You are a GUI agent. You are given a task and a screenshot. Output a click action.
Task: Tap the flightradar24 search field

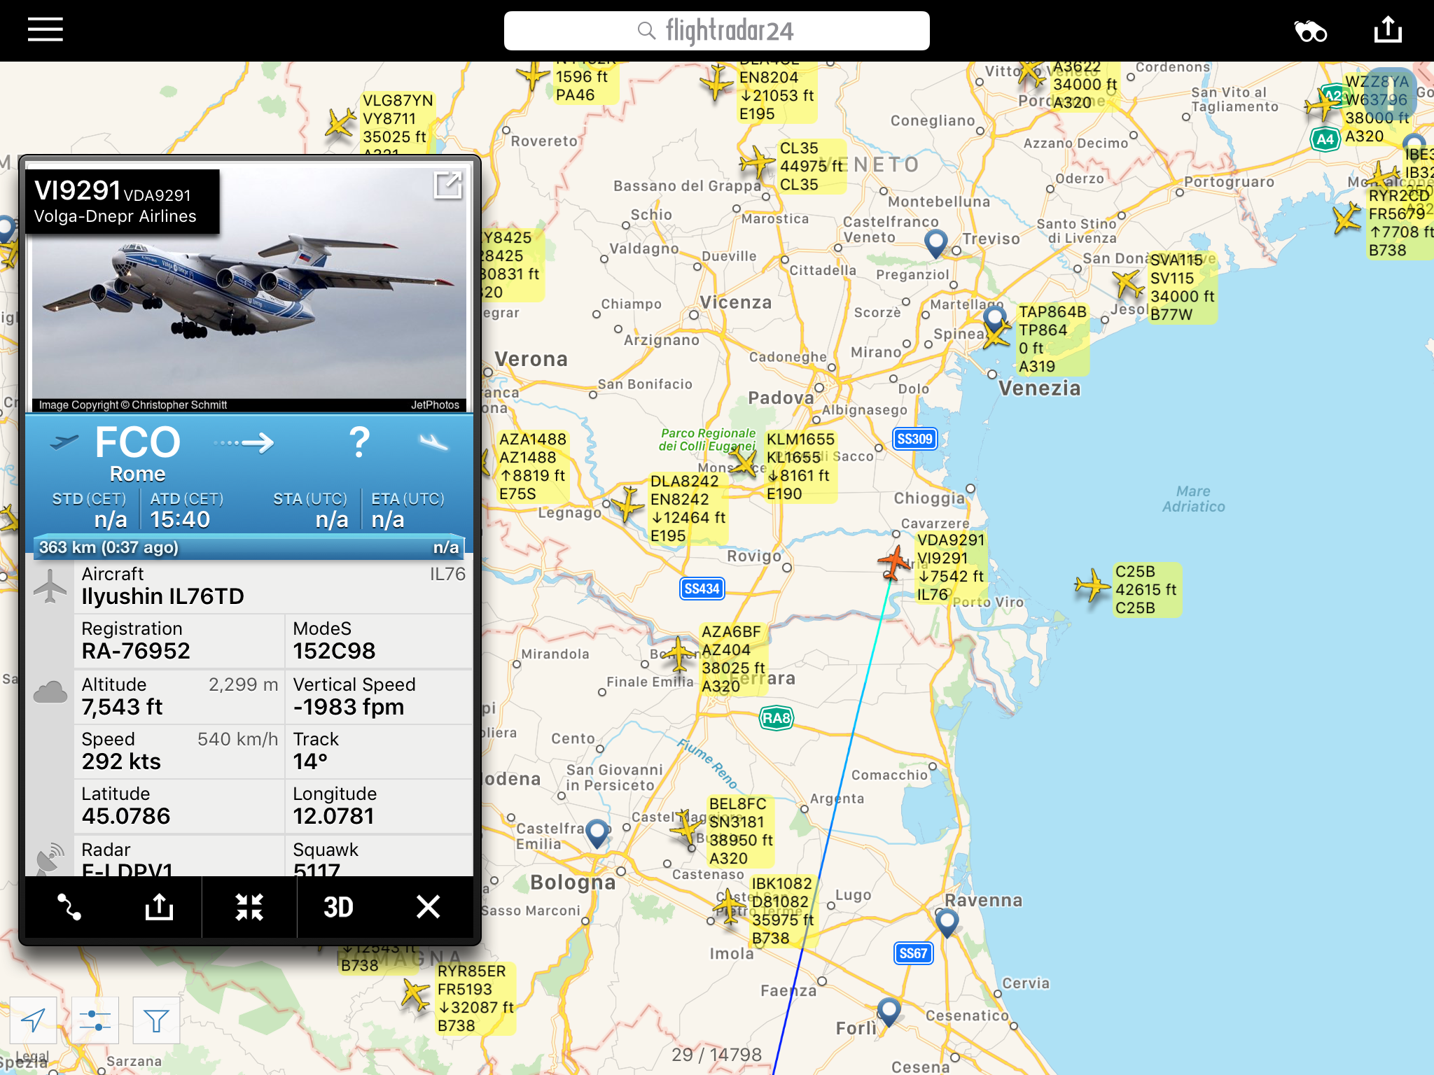pyautogui.click(x=716, y=31)
